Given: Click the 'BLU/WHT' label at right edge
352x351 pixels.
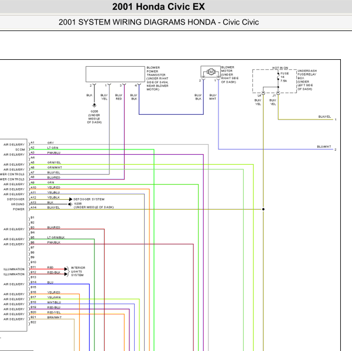Looking at the screenshot, I should click(x=324, y=146).
